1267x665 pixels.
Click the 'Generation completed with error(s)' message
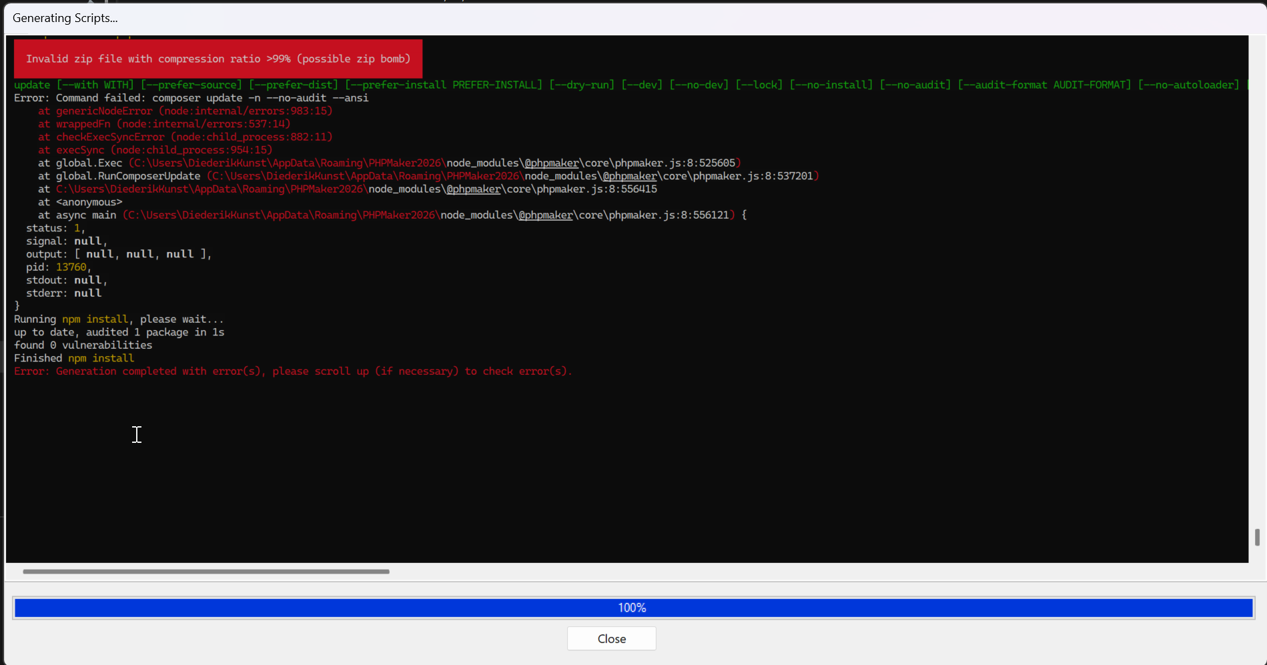click(293, 371)
